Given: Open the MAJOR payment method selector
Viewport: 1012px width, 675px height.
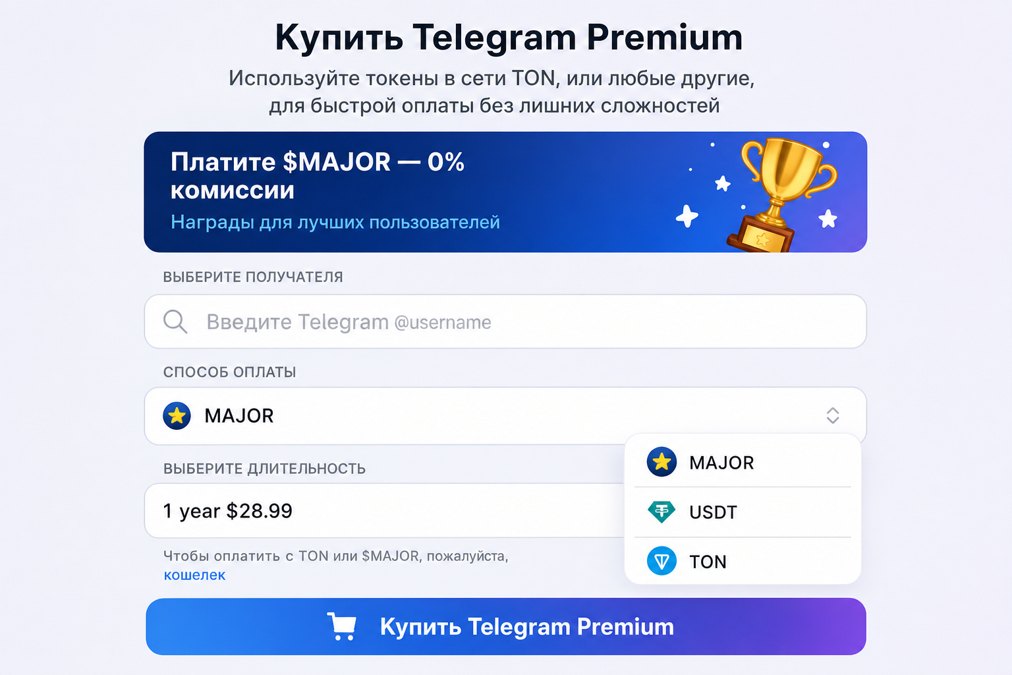Looking at the screenshot, I should [x=505, y=416].
